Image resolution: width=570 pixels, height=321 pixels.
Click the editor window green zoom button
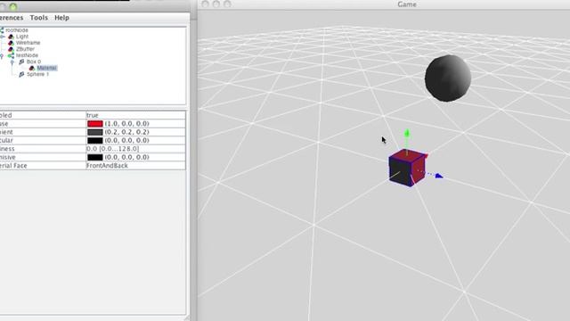coord(13,6)
